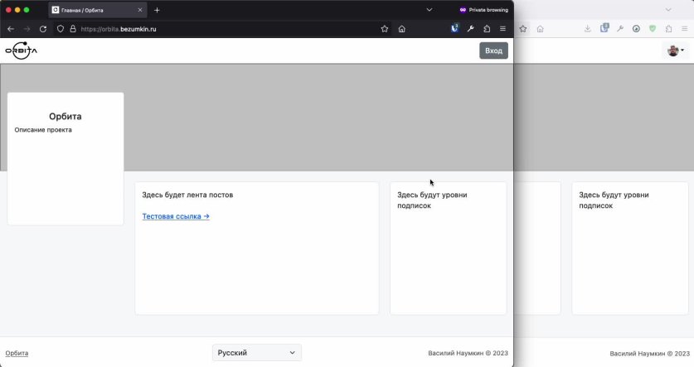Click green shield extension in background window
This screenshot has height=367, width=694.
pyautogui.click(x=653, y=29)
